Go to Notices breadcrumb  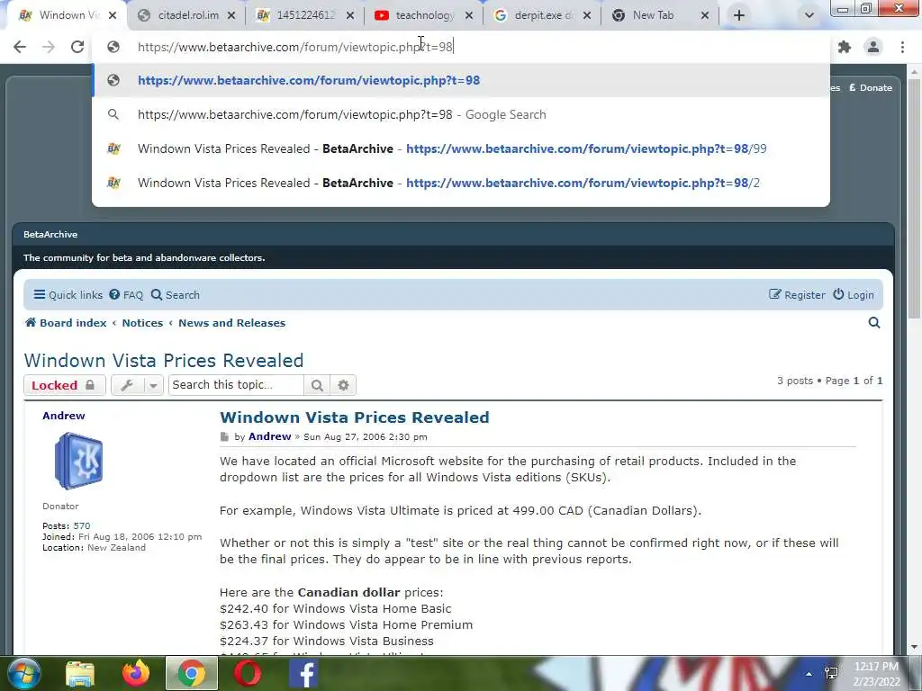tap(142, 323)
